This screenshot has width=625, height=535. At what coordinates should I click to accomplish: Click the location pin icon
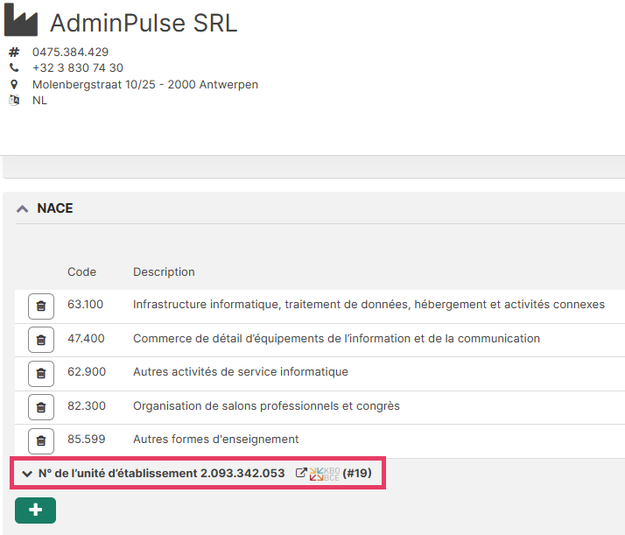pos(14,85)
